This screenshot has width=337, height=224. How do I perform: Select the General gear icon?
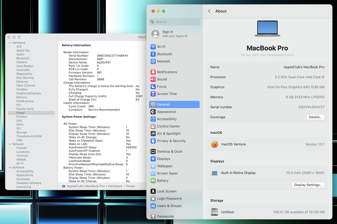(153, 104)
